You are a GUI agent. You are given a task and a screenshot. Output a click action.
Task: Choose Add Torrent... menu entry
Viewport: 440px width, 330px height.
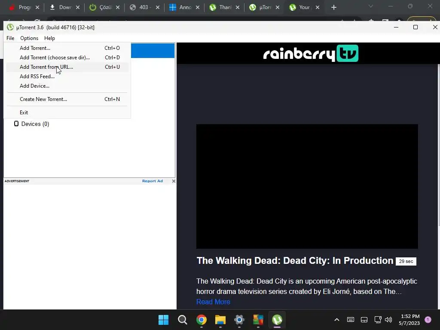click(x=67, y=48)
